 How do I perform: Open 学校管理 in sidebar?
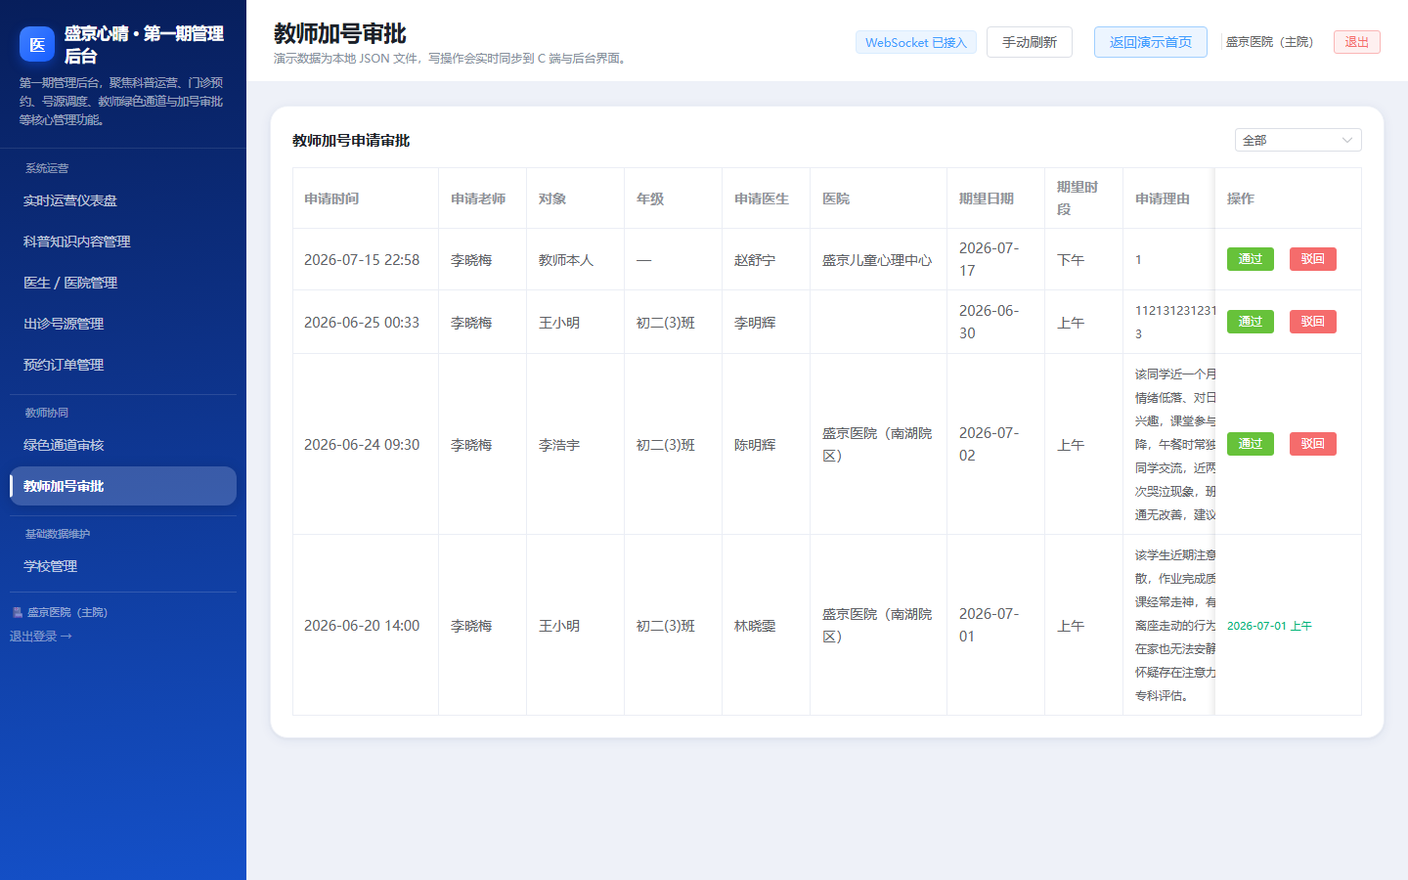point(123,566)
